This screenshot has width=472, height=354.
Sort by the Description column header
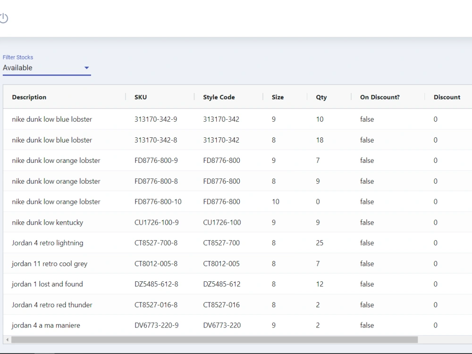tap(29, 97)
